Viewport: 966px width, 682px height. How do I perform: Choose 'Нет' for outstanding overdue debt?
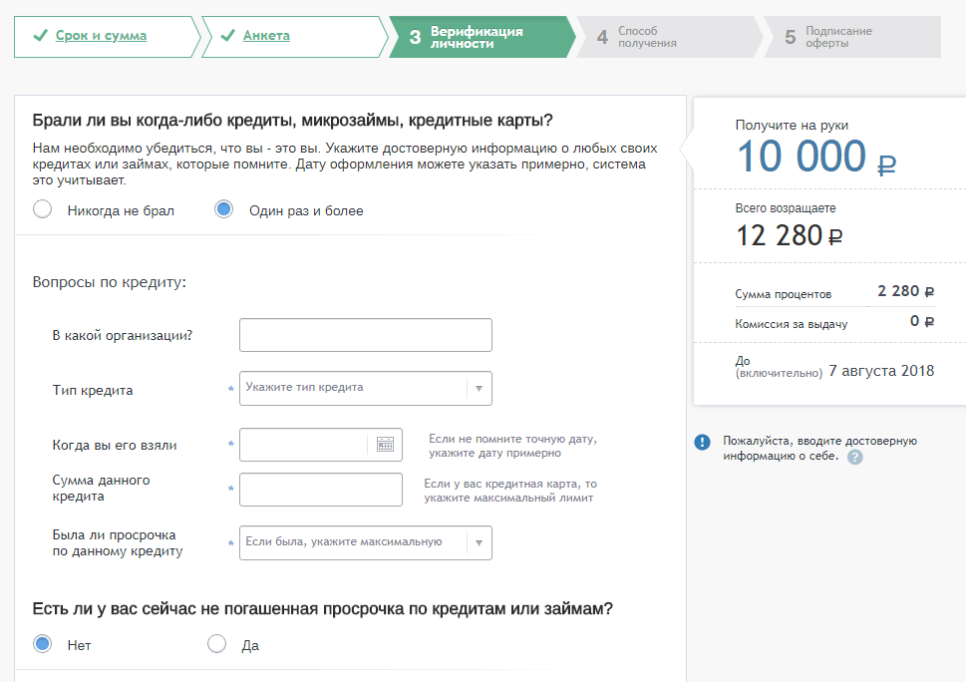pyautogui.click(x=42, y=644)
